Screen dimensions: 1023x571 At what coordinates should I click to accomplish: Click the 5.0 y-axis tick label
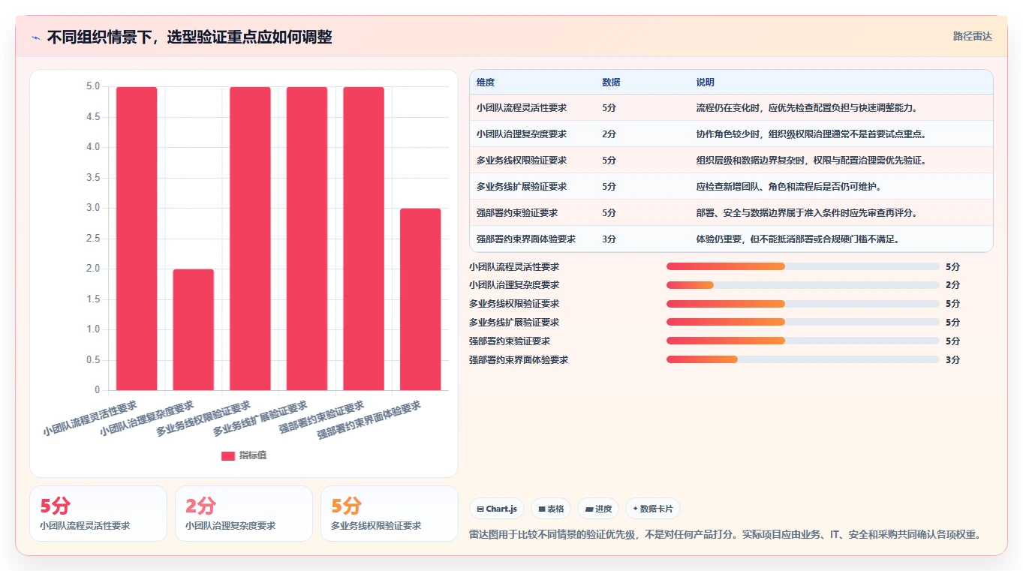(93, 86)
